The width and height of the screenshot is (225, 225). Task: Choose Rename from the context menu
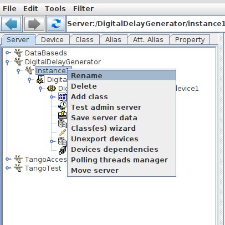[121, 76]
